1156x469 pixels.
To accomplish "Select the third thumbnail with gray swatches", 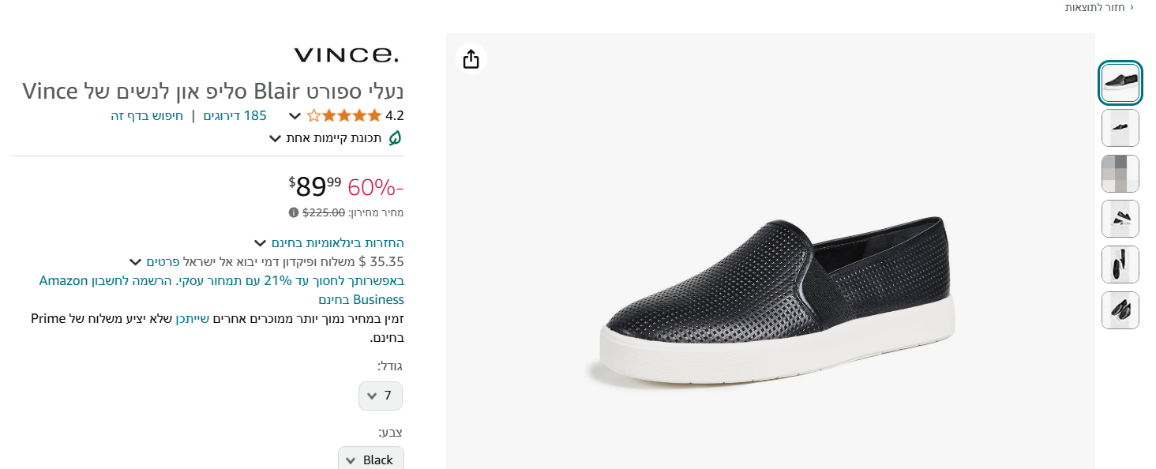I will [1120, 174].
